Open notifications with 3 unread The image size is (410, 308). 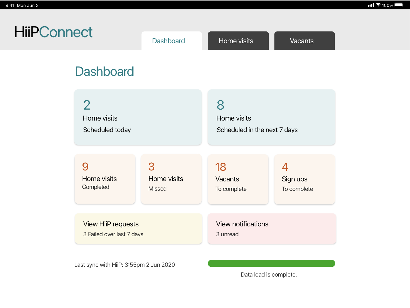point(271,228)
